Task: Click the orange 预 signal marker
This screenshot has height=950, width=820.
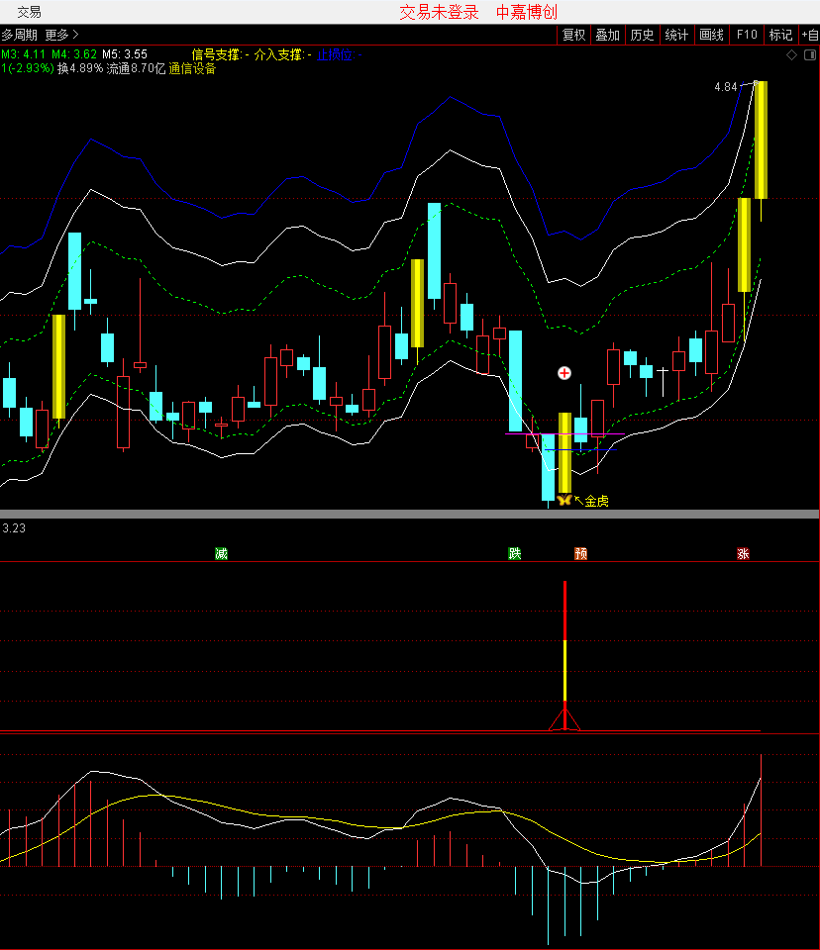Action: click(x=581, y=553)
